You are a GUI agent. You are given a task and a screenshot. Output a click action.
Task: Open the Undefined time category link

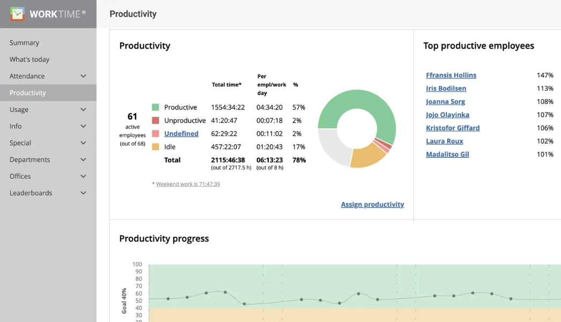[181, 134]
